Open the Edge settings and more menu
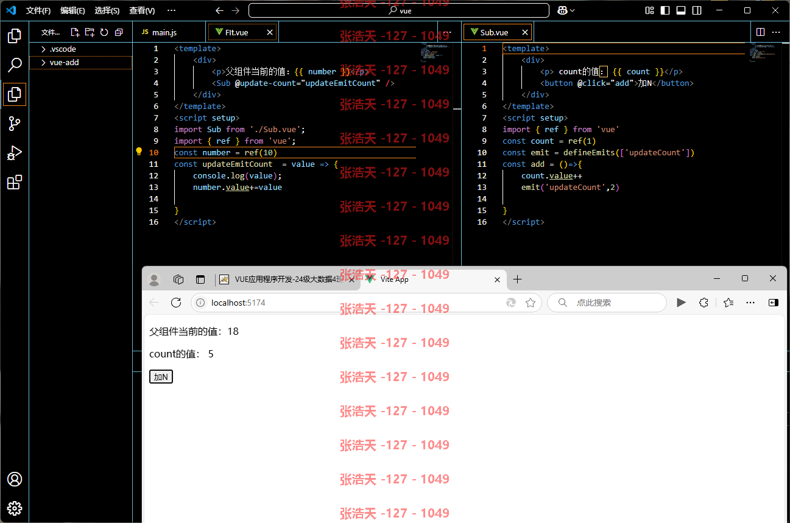Viewport: 790px width, 523px height. [x=750, y=303]
